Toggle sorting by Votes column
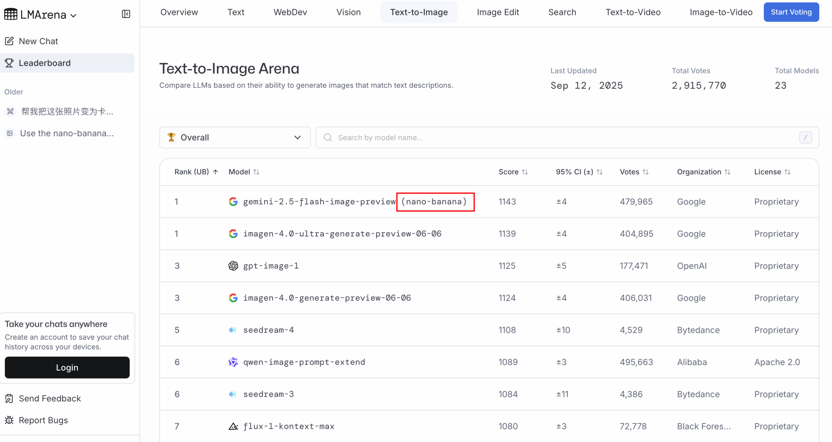Viewport: 832px width, 442px height. pyautogui.click(x=645, y=172)
